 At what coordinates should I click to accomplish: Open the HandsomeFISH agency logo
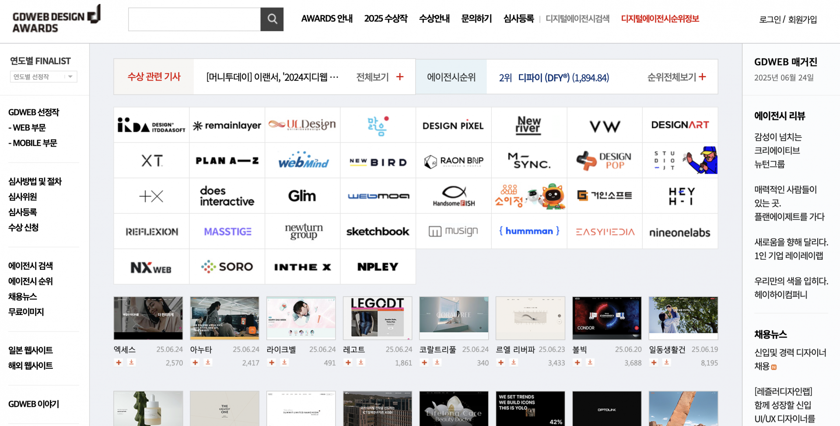pos(453,196)
